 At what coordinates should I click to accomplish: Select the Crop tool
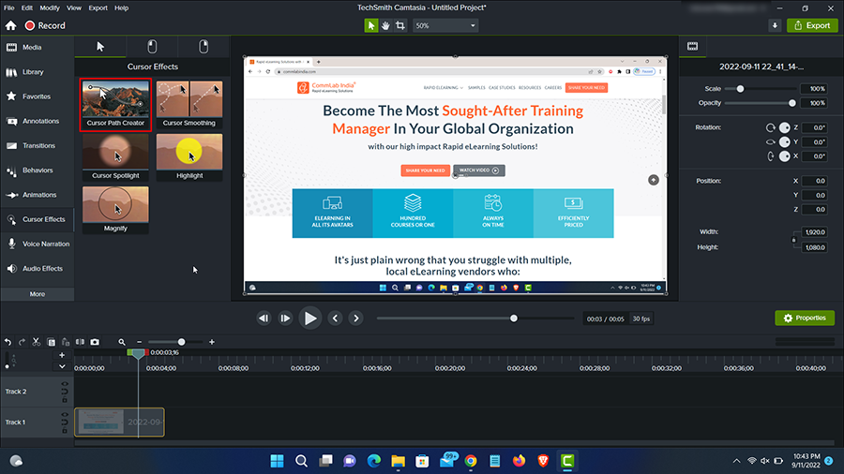399,25
